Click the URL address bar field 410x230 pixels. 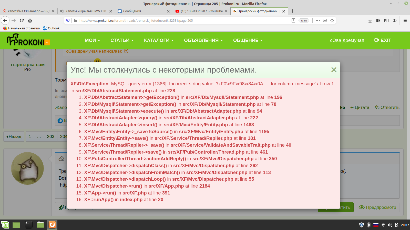coord(179,20)
